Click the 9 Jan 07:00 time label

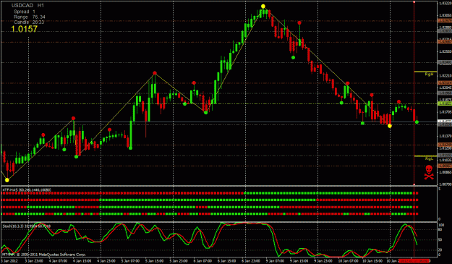276,261
